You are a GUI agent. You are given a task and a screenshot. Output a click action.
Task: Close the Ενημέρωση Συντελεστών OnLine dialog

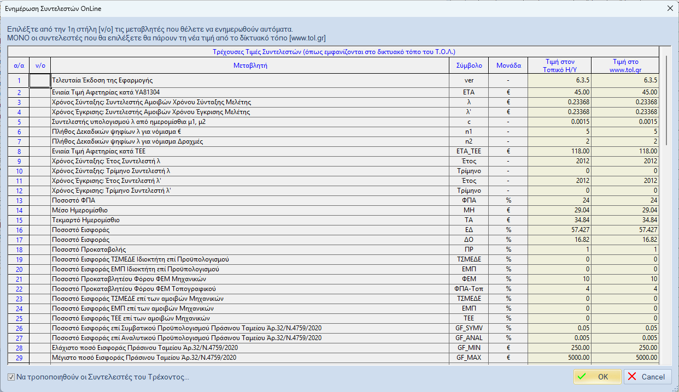tap(670, 9)
